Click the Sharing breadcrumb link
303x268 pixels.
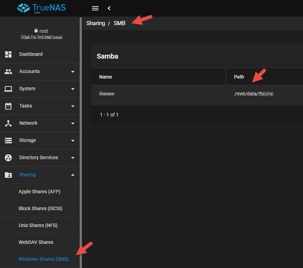96,23
